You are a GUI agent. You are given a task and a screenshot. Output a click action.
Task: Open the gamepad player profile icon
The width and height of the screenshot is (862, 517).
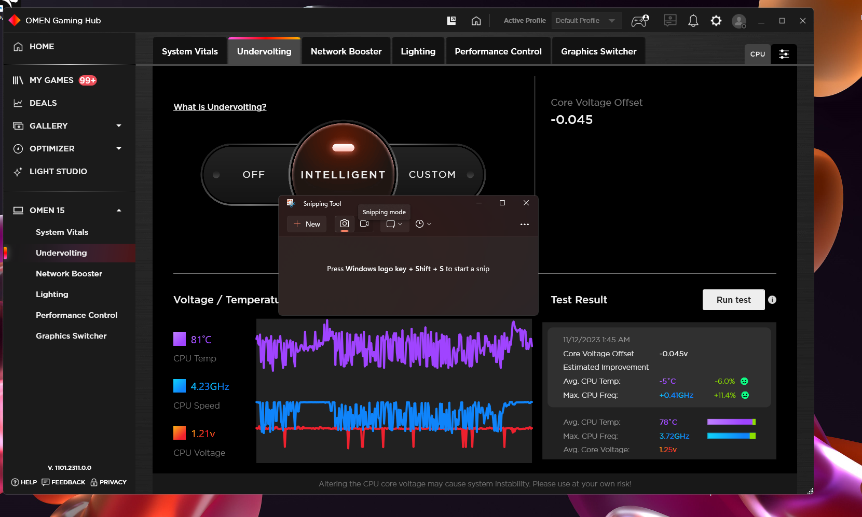tap(640, 21)
